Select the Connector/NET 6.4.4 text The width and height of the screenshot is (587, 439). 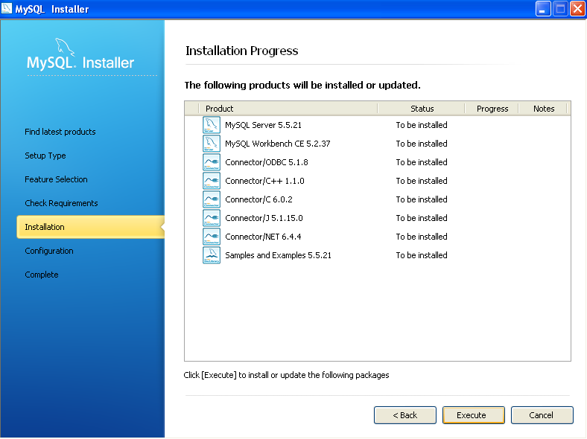pos(263,237)
